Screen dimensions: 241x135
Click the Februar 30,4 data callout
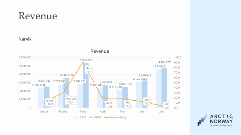71,101
